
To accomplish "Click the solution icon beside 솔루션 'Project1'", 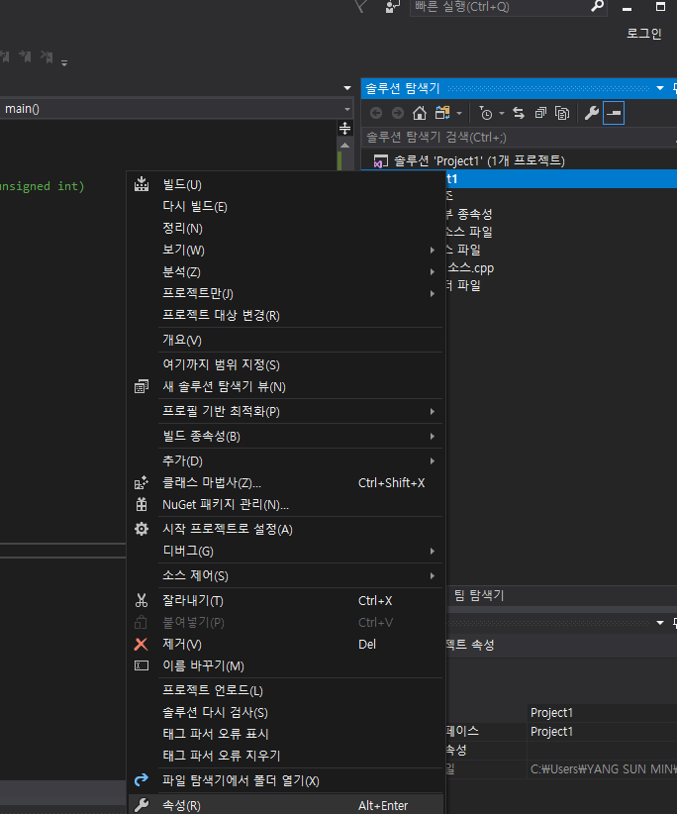I will coord(381,161).
